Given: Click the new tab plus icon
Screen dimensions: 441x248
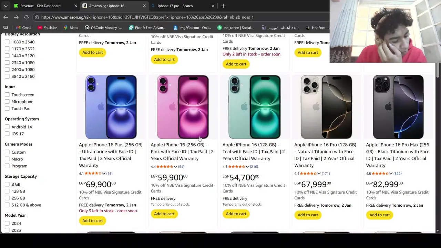Looking at the screenshot, I should [223, 6].
